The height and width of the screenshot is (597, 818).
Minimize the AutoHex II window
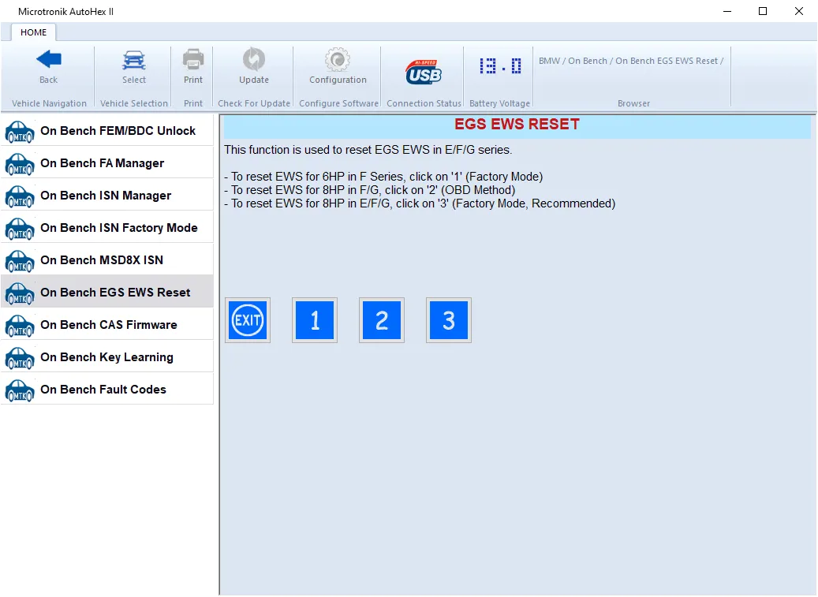point(727,12)
